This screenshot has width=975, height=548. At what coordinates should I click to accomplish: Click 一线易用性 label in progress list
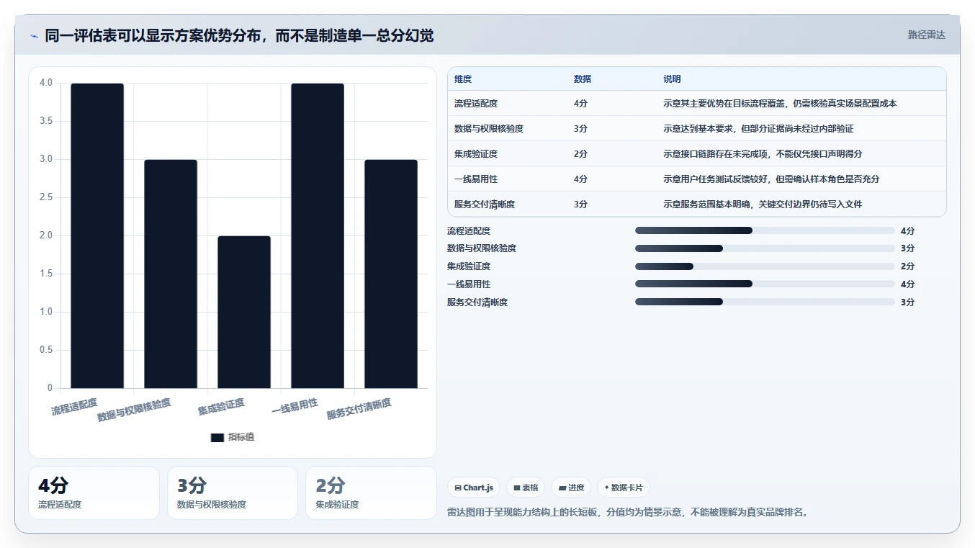coord(469,284)
